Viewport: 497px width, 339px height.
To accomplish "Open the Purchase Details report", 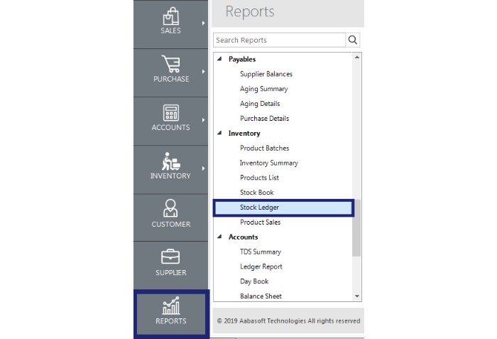I will point(264,119).
